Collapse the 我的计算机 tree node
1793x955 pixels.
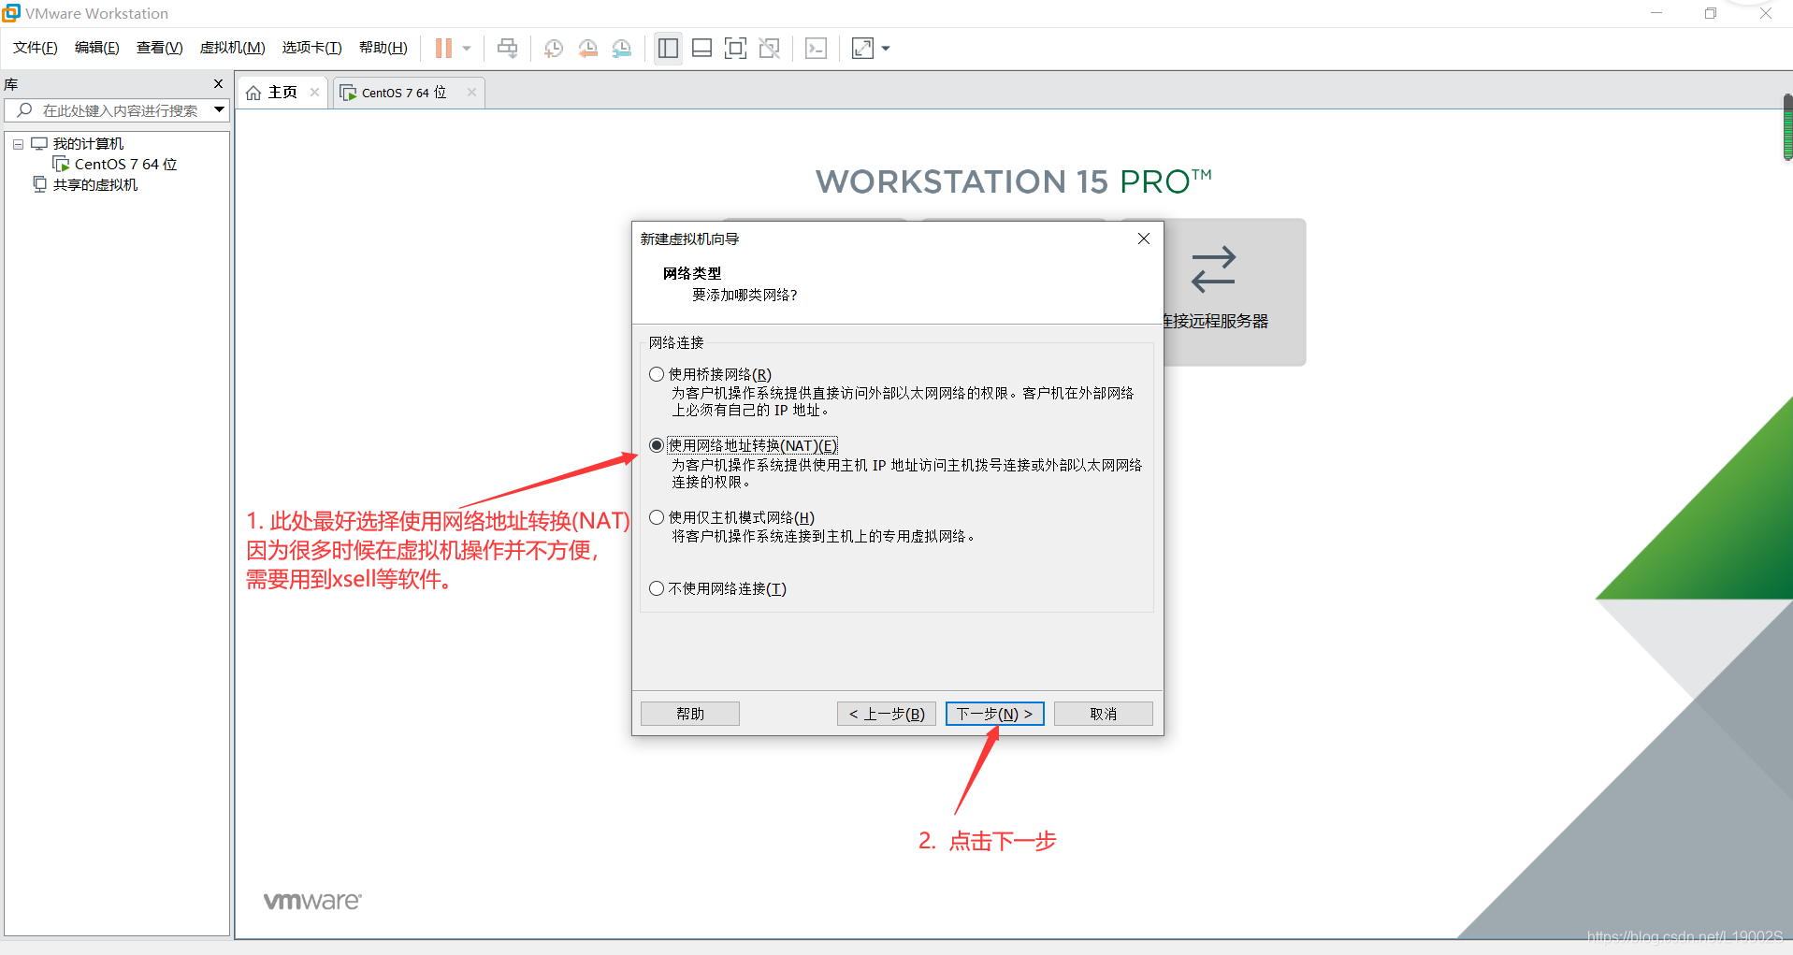[x=18, y=144]
